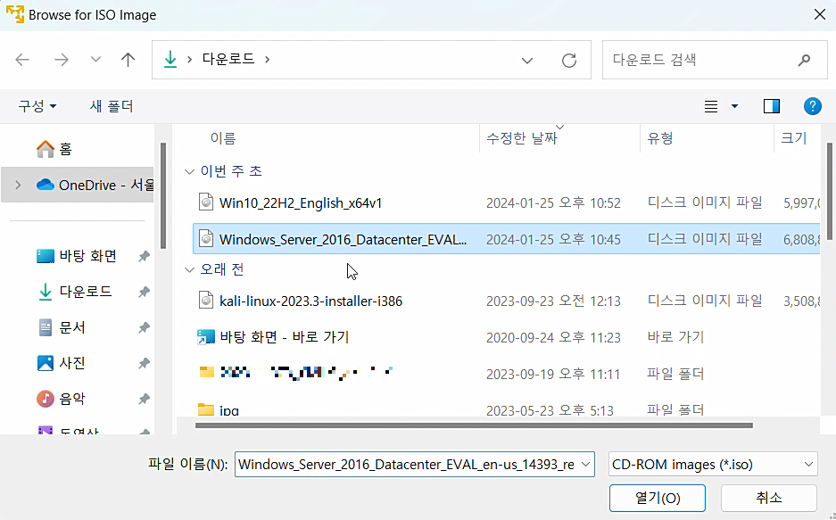This screenshot has height=520, width=836.
Task: Select the jpg folder
Action: coord(229,410)
